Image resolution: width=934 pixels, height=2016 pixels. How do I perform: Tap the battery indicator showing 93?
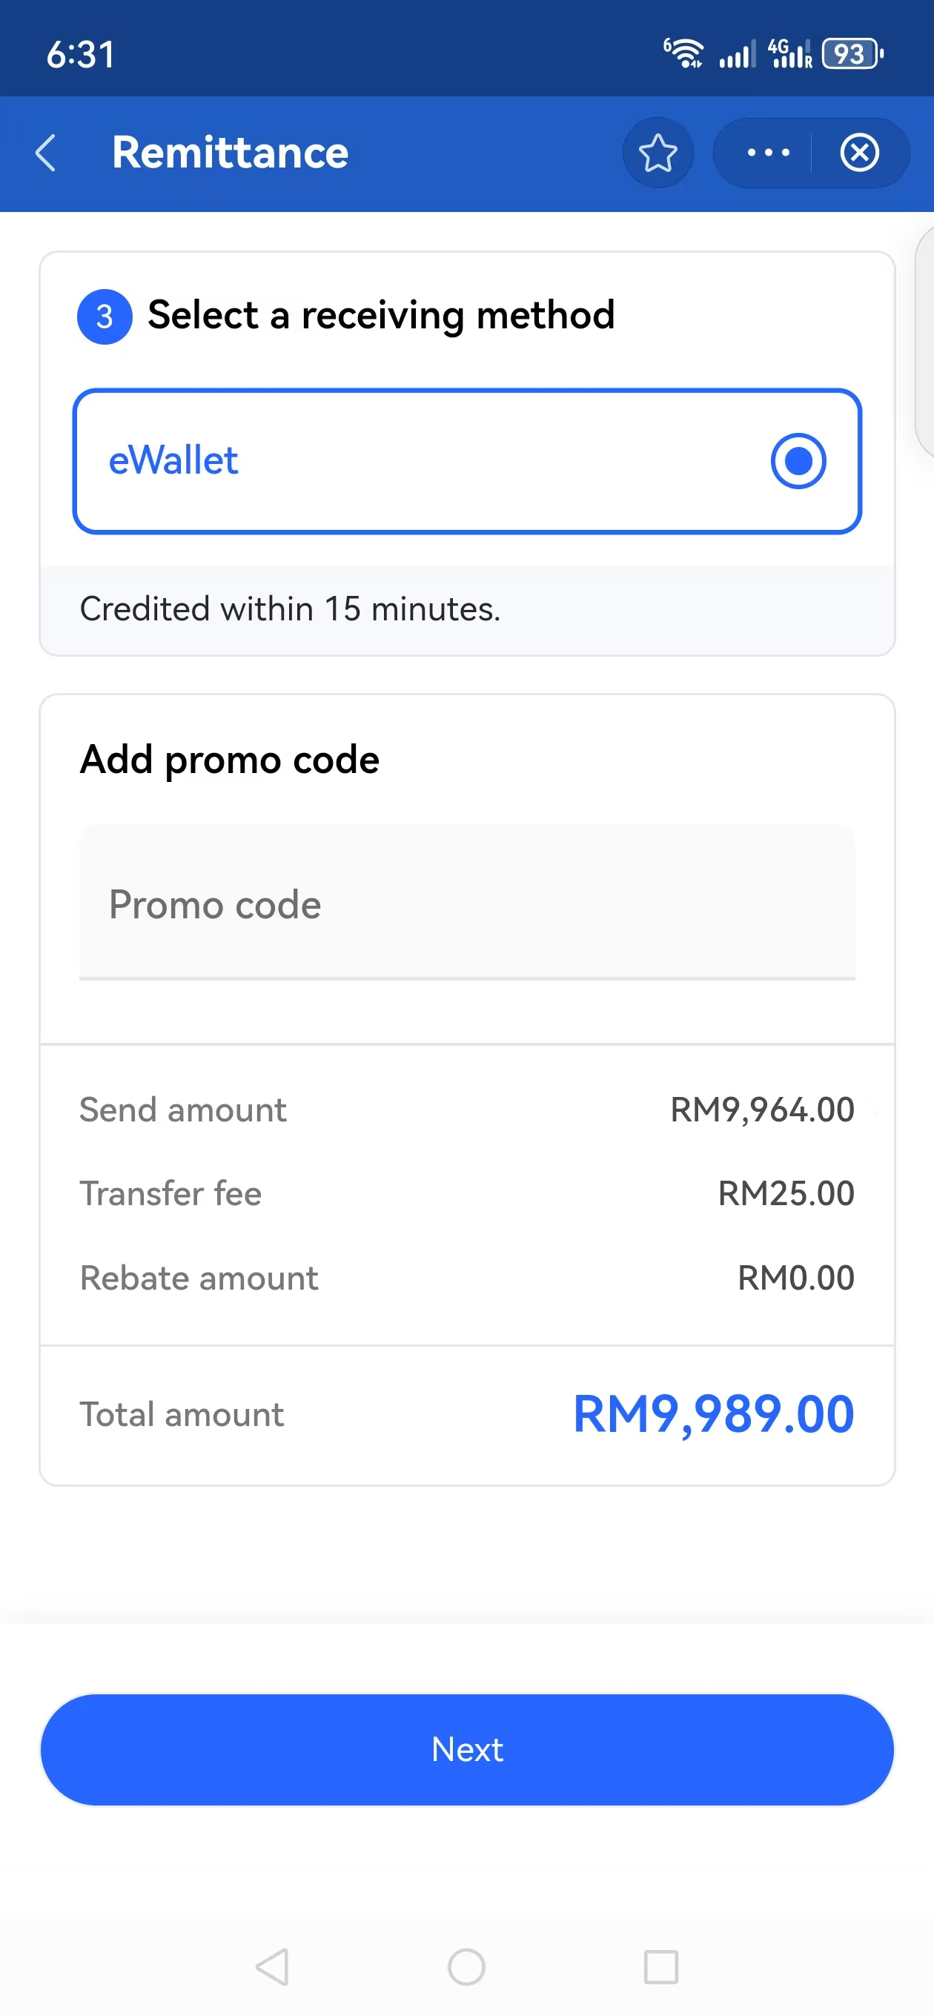[851, 54]
